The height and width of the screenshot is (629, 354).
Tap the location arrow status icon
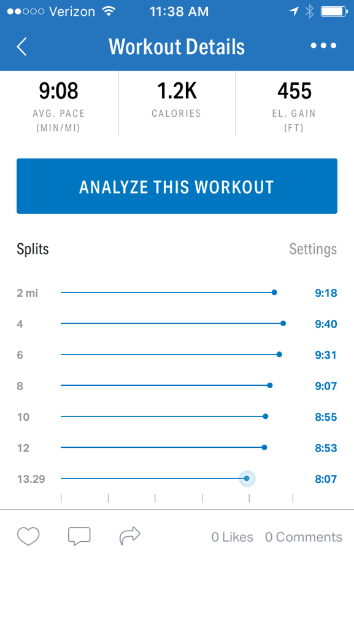click(x=293, y=12)
